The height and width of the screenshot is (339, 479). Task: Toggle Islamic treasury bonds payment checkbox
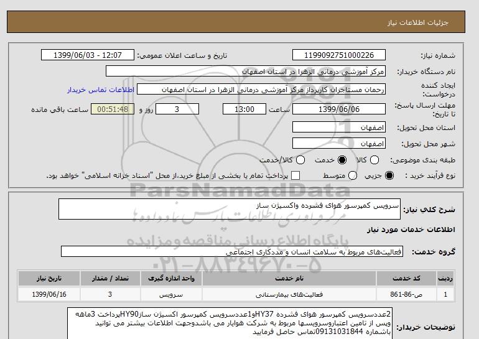pyautogui.click(x=295, y=175)
